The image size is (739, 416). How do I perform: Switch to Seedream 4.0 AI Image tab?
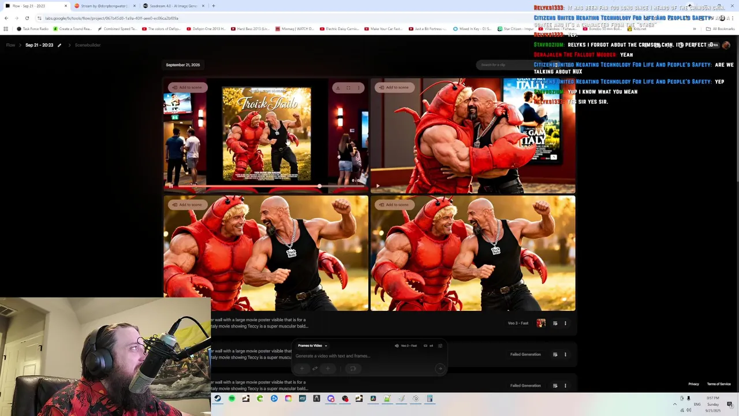click(173, 6)
